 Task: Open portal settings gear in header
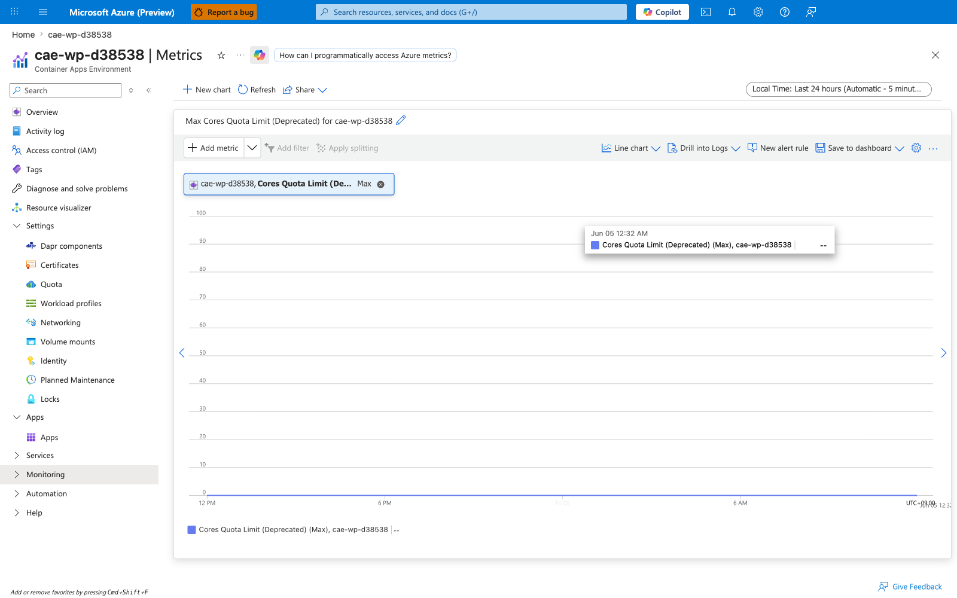(x=758, y=12)
